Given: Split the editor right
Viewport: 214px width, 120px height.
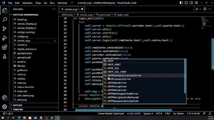Looking at the screenshot, I should [x=205, y=9].
